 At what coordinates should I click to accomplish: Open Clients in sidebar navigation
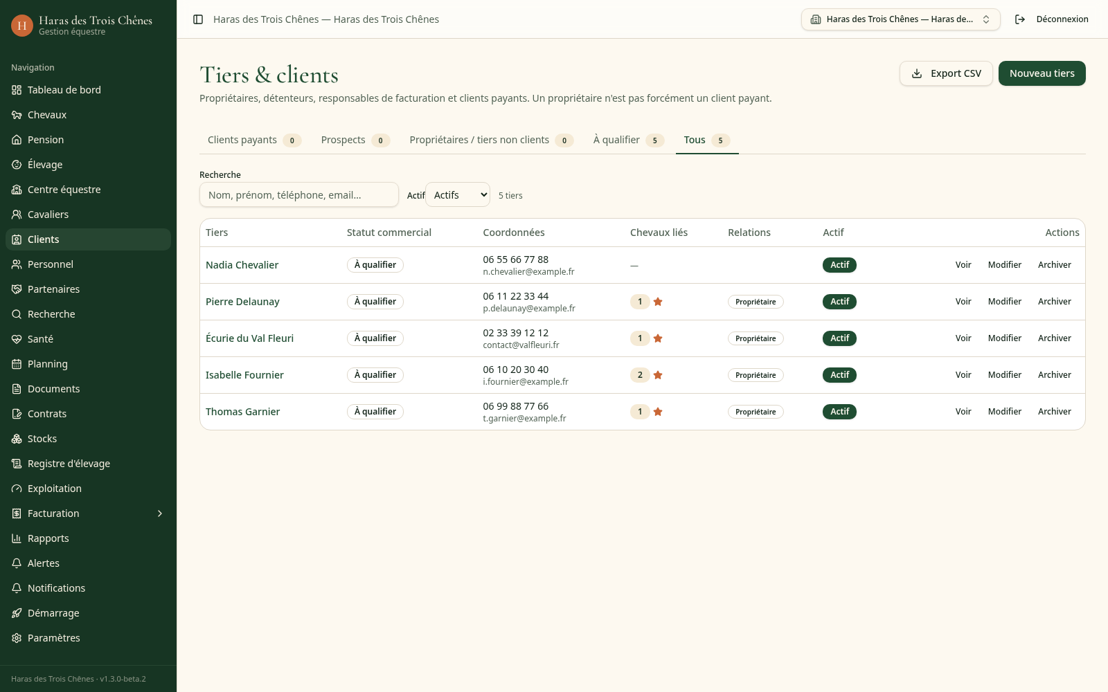(x=88, y=239)
